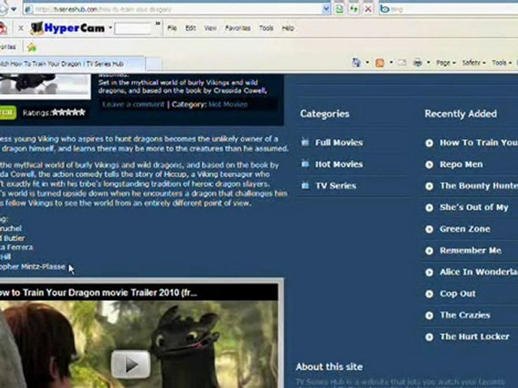The width and height of the screenshot is (518, 388).
Task: Click the Home icon in command bar
Action: point(356,63)
